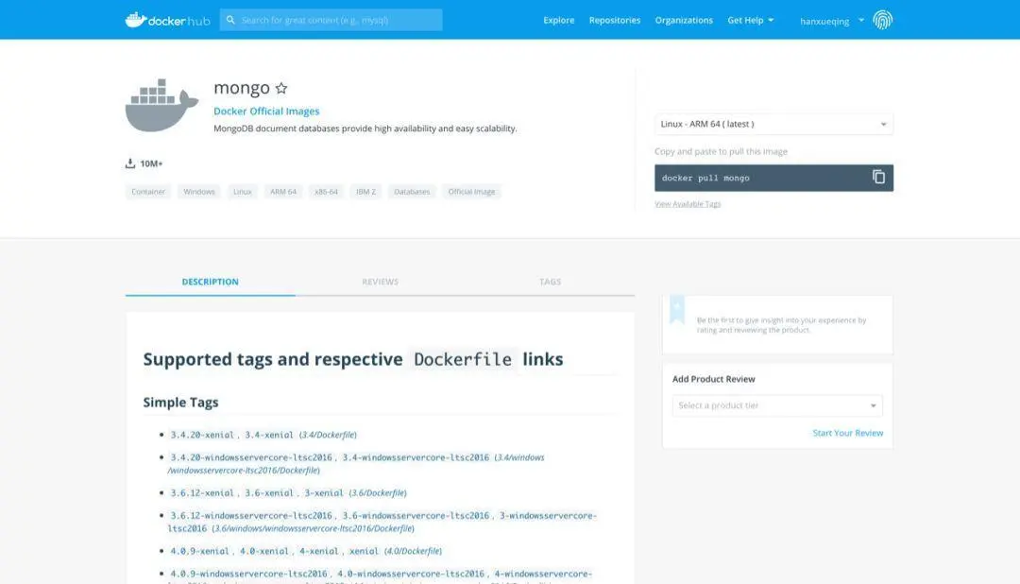1020x584 pixels.
Task: Open the 3.4/Dockerfile link
Action: (x=328, y=435)
